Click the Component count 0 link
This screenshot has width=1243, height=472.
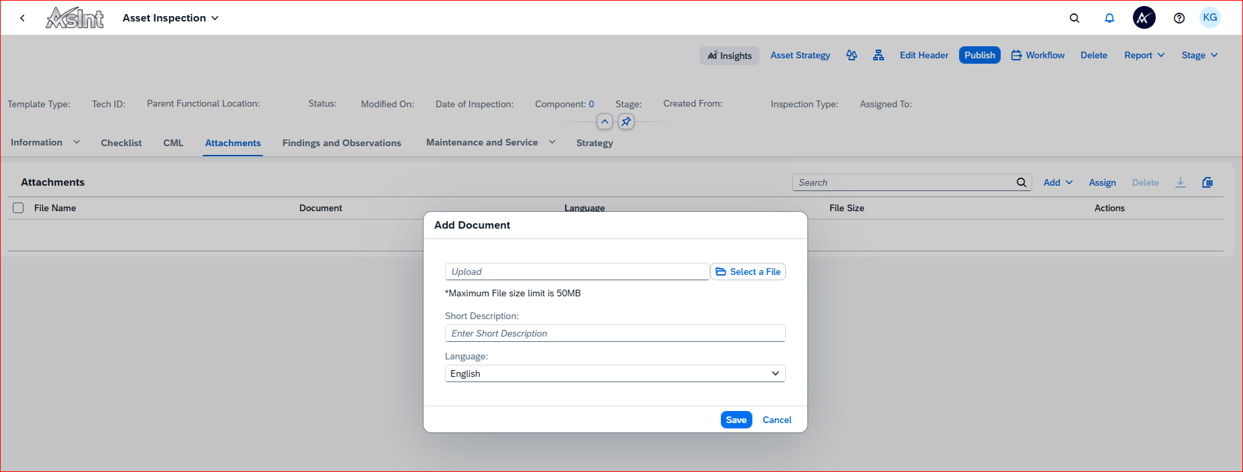[x=591, y=104]
